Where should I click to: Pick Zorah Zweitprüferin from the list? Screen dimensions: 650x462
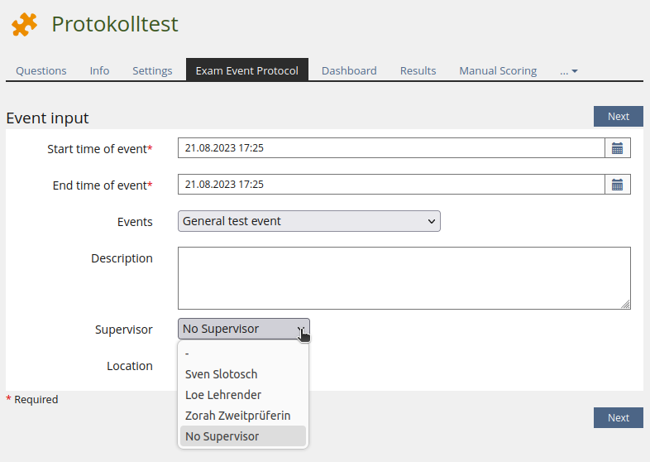tap(238, 416)
